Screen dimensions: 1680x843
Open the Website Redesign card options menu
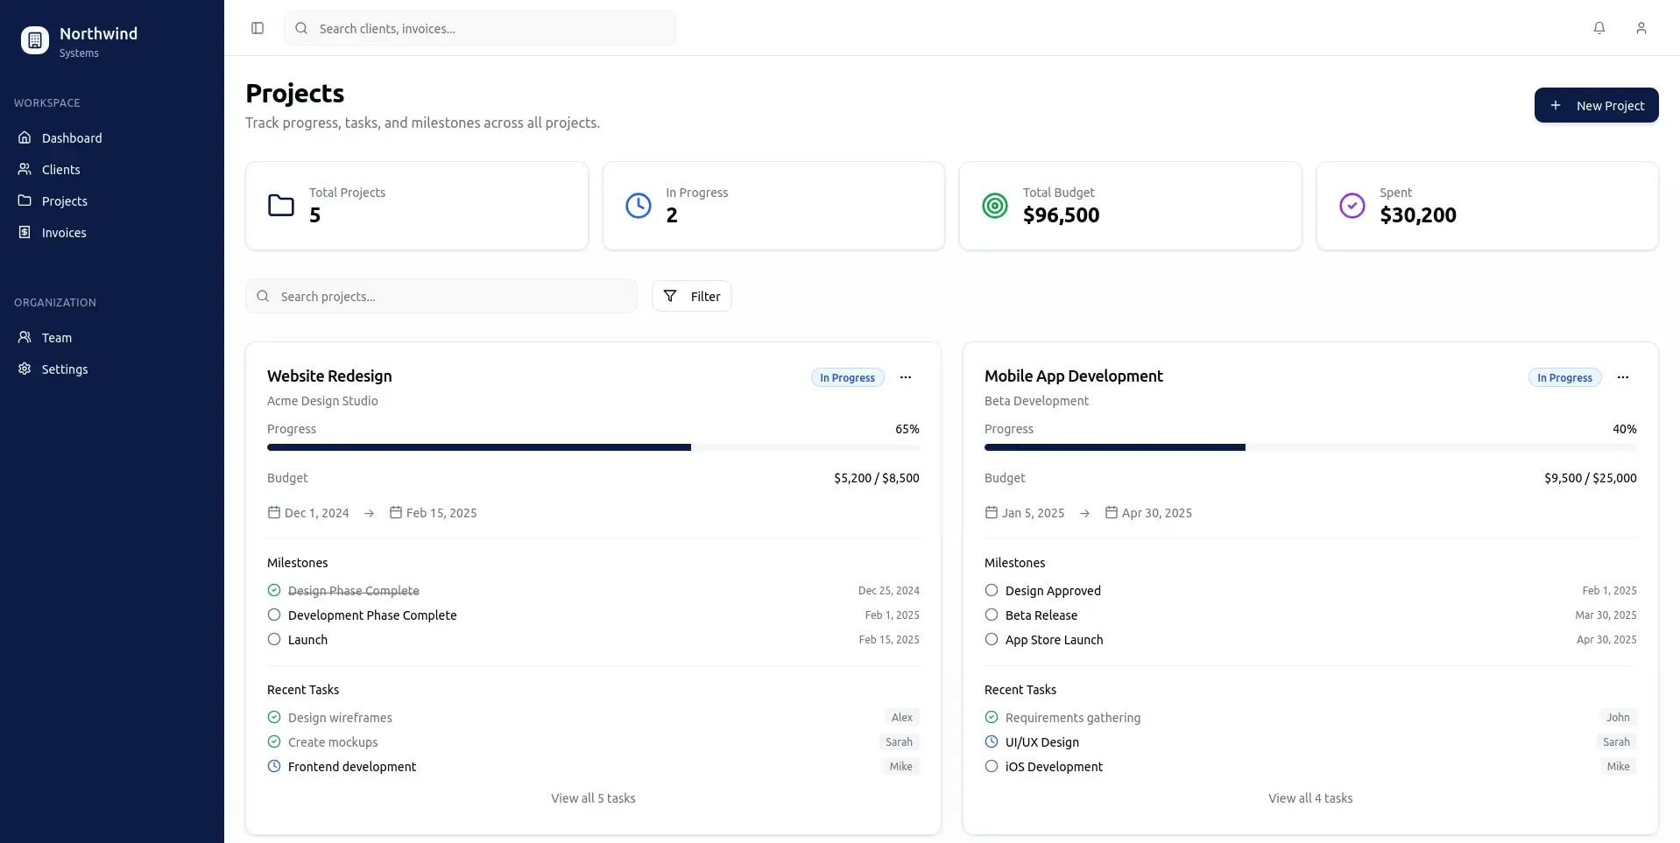tap(906, 377)
